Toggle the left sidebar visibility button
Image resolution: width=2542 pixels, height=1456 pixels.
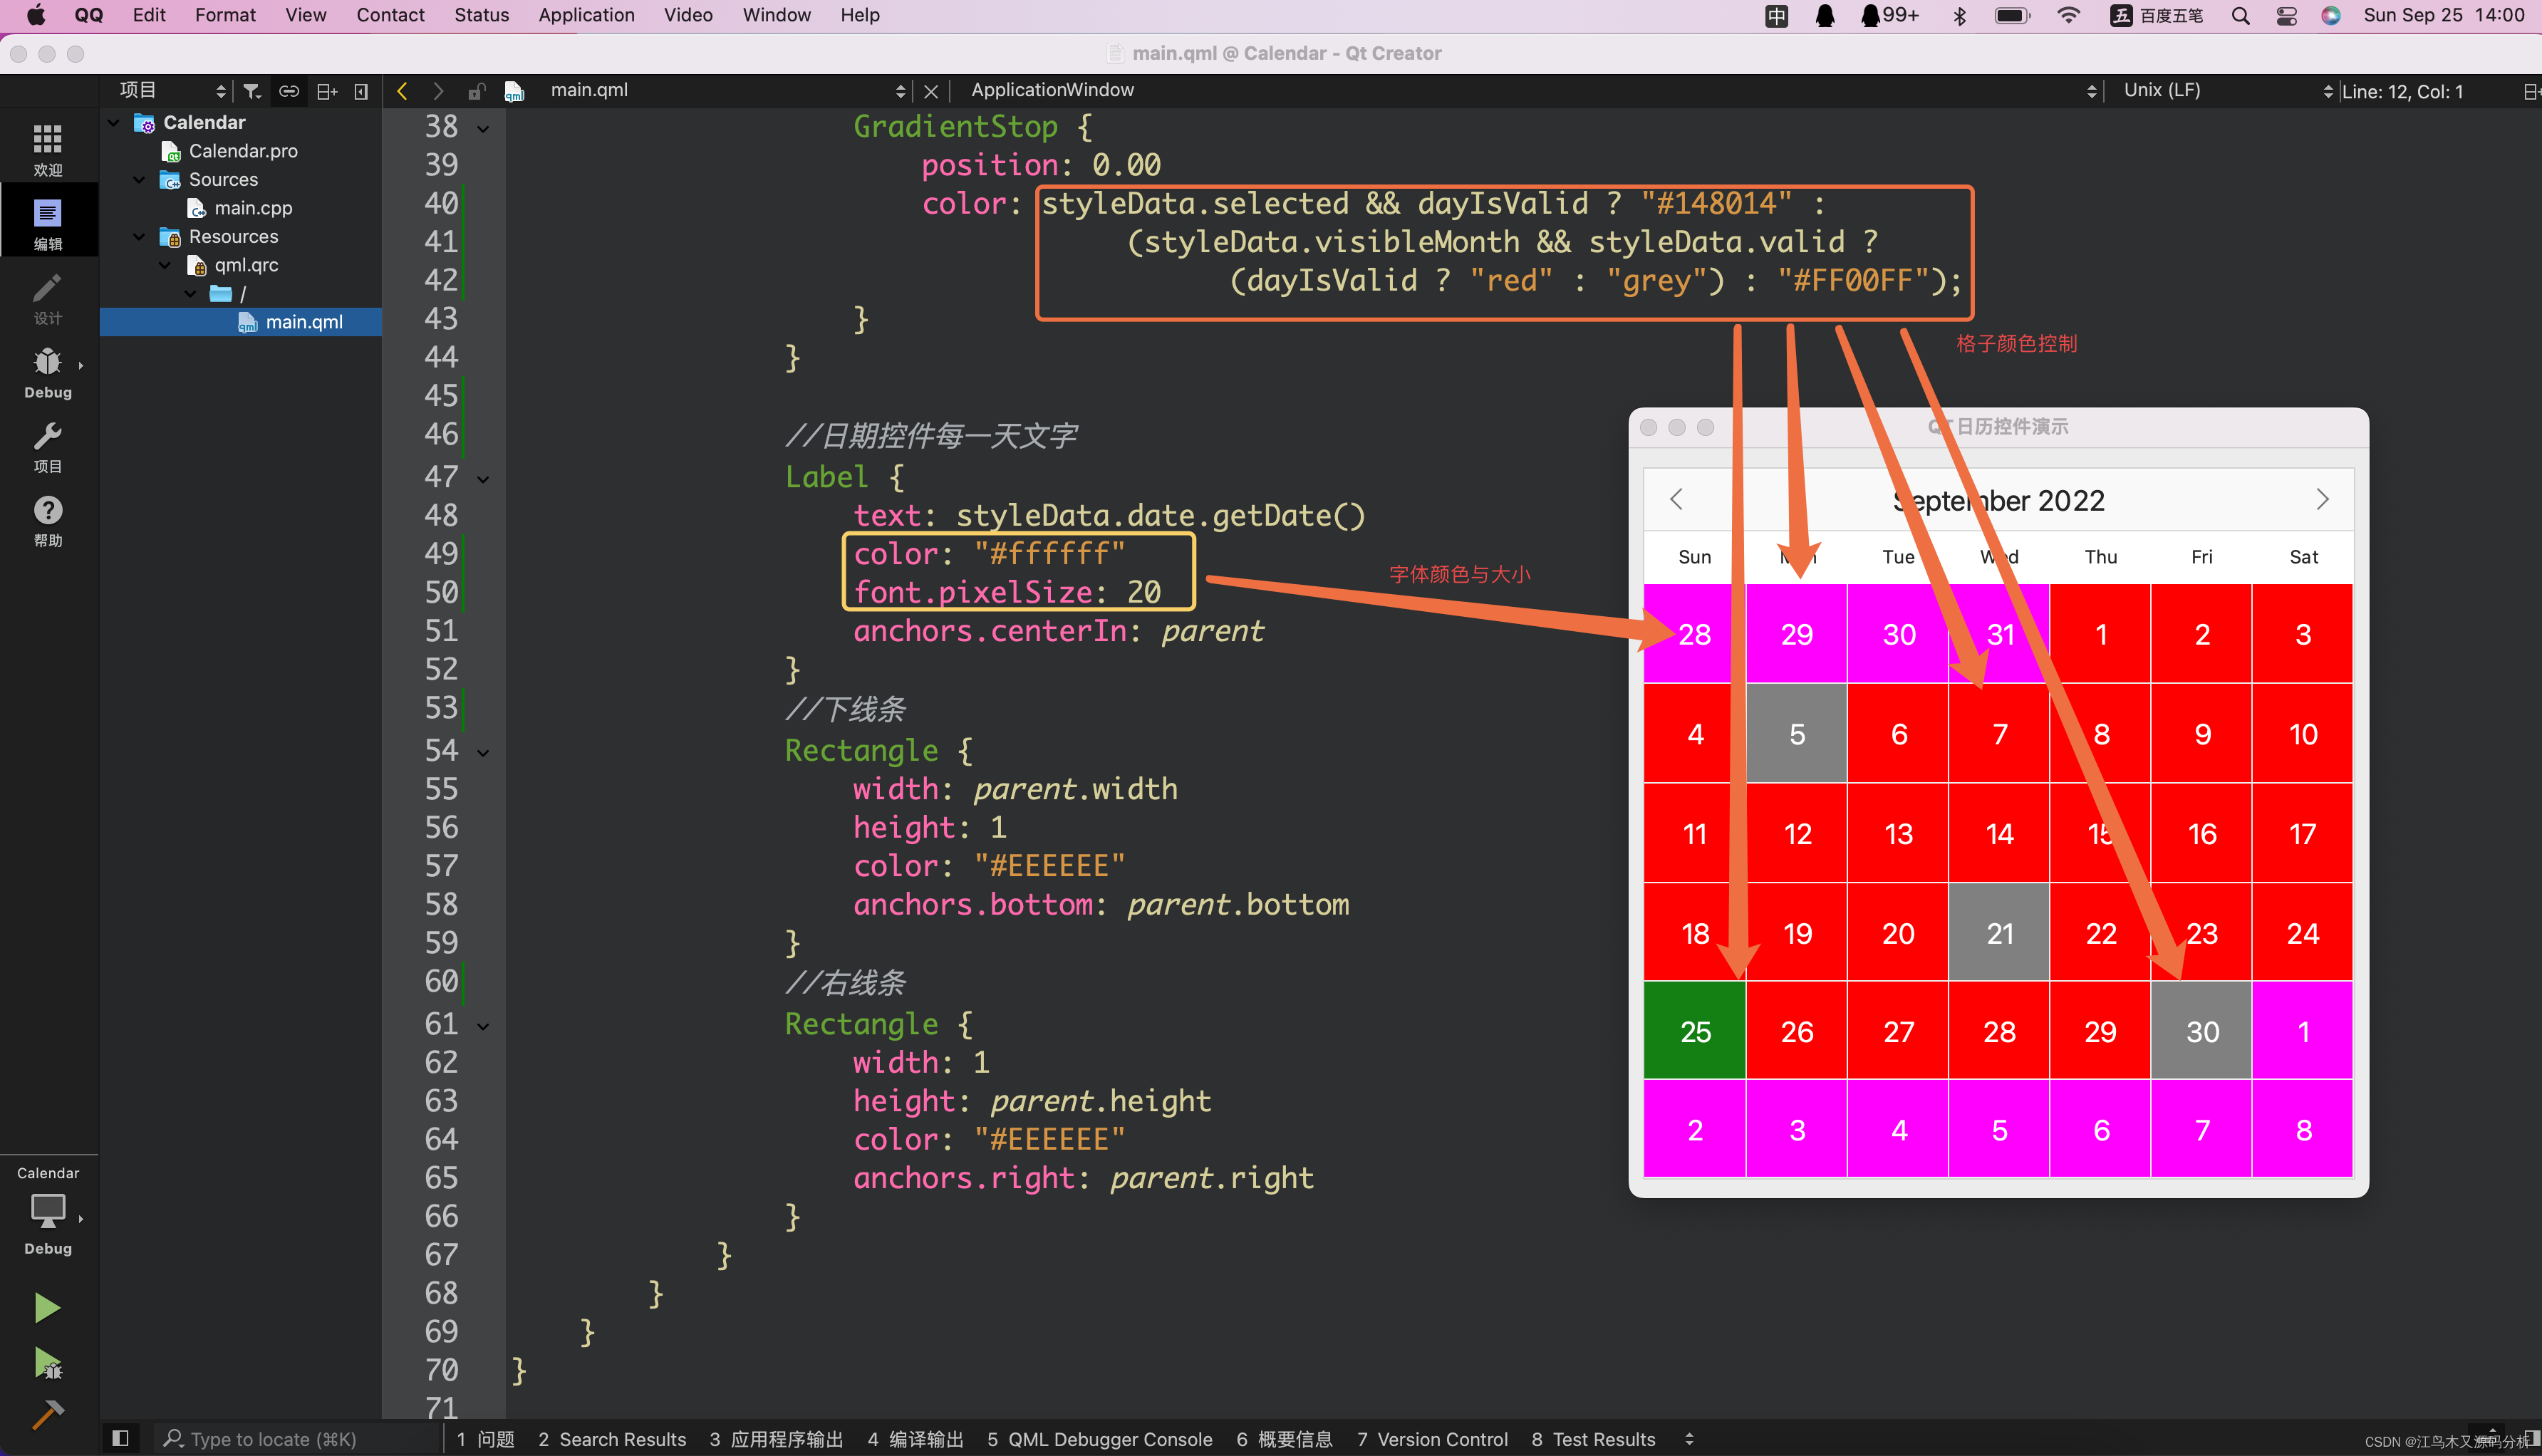coord(120,1438)
